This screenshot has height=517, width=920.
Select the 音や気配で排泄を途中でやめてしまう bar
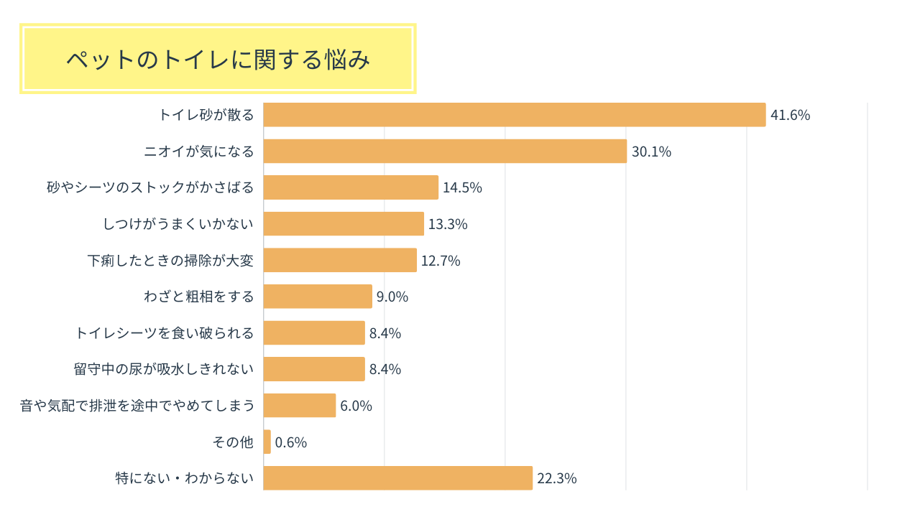pos(300,405)
